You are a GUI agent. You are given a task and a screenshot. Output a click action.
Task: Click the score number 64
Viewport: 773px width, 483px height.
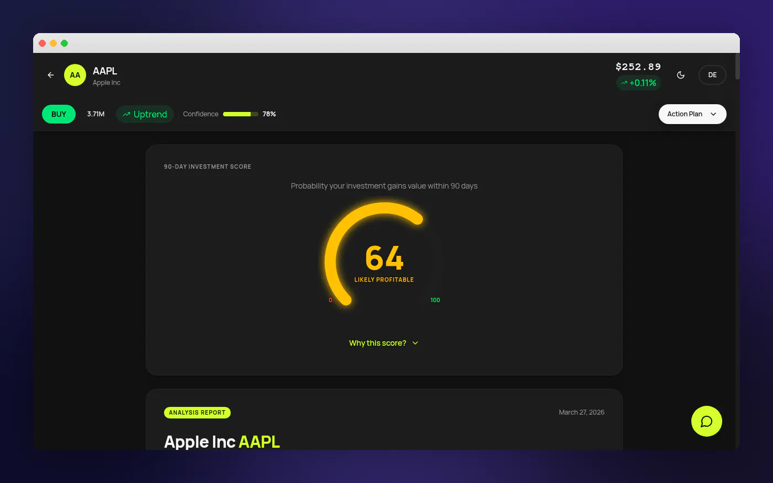pos(384,257)
